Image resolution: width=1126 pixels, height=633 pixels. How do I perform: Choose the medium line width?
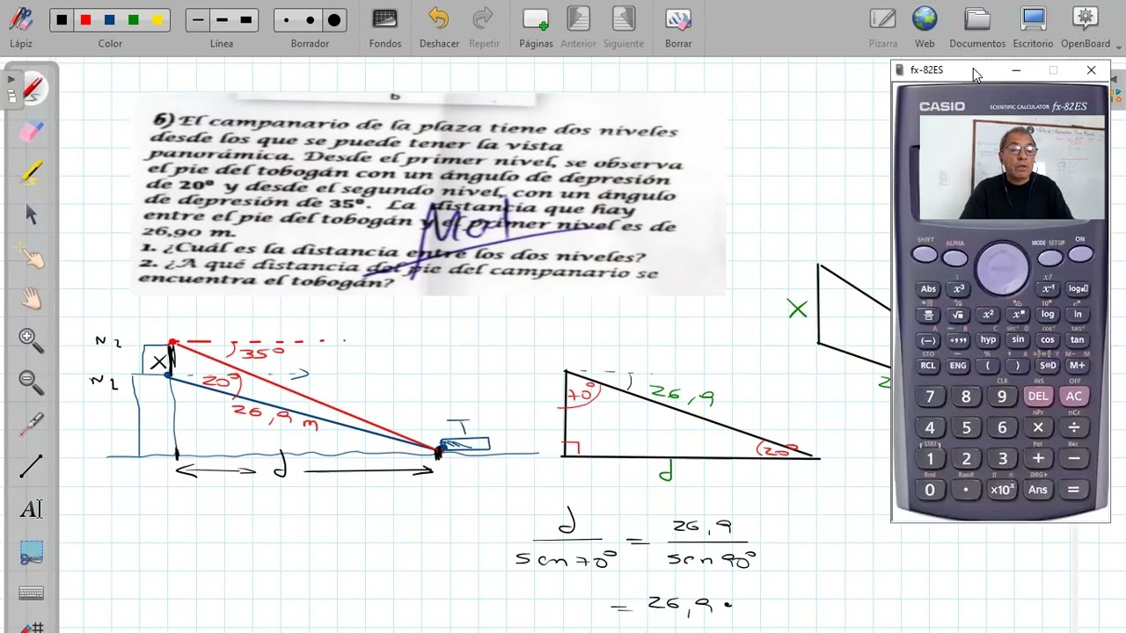click(x=222, y=20)
